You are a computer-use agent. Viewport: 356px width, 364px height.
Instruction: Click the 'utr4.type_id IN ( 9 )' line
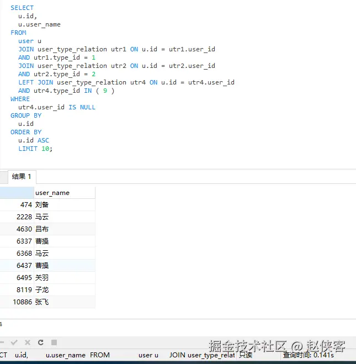pyautogui.click(x=66, y=91)
